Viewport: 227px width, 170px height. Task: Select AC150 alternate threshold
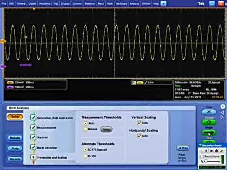click(86, 156)
